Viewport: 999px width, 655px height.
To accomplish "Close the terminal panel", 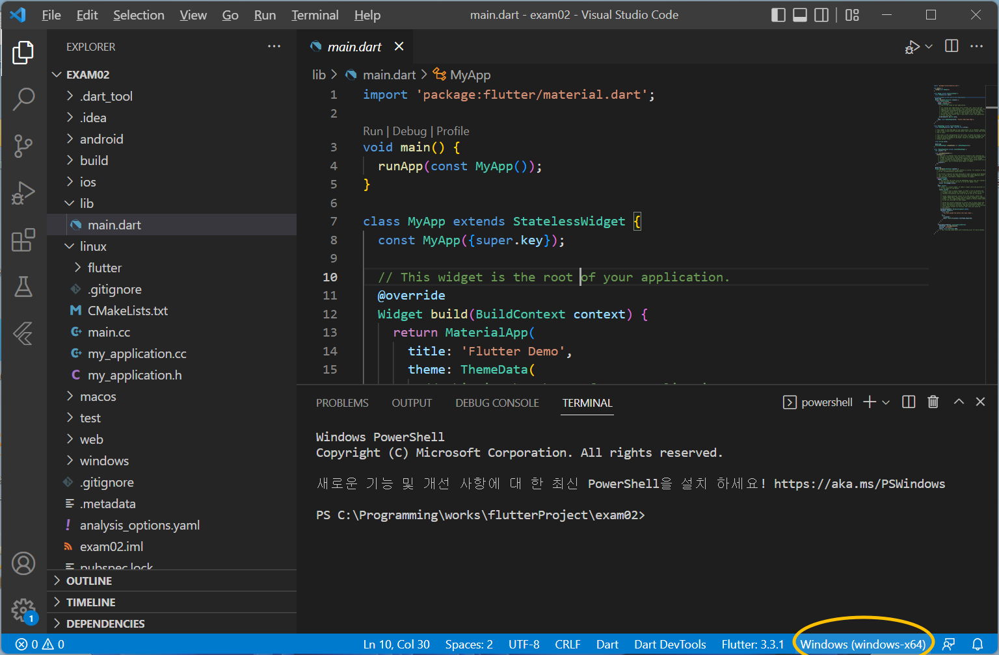I will (x=980, y=402).
